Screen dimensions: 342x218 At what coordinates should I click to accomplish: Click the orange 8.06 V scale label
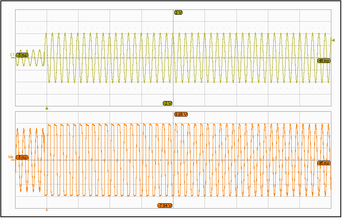[181, 115]
